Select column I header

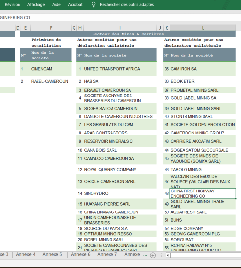120,28
